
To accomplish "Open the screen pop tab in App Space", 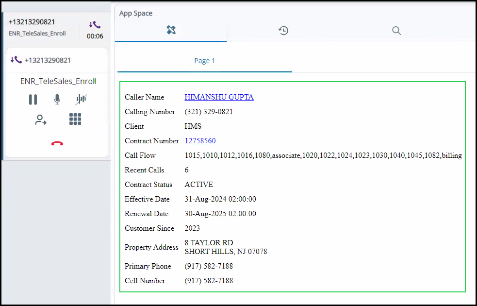I will [x=171, y=30].
